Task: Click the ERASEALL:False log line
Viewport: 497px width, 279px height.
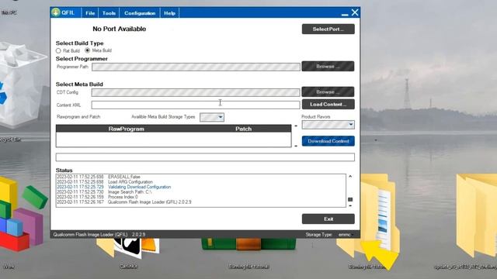Action: pos(99,177)
